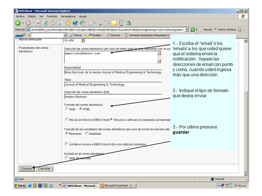Open the Ver menu
Viewport: 262px width, 196px height.
[x=41, y=16]
